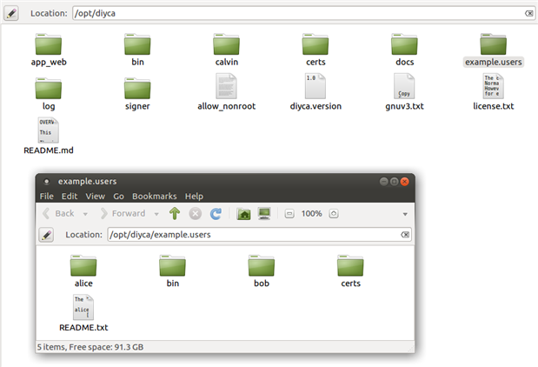The width and height of the screenshot is (538, 367).
Task: Click the Stop loading icon
Action: pyautogui.click(x=196, y=214)
